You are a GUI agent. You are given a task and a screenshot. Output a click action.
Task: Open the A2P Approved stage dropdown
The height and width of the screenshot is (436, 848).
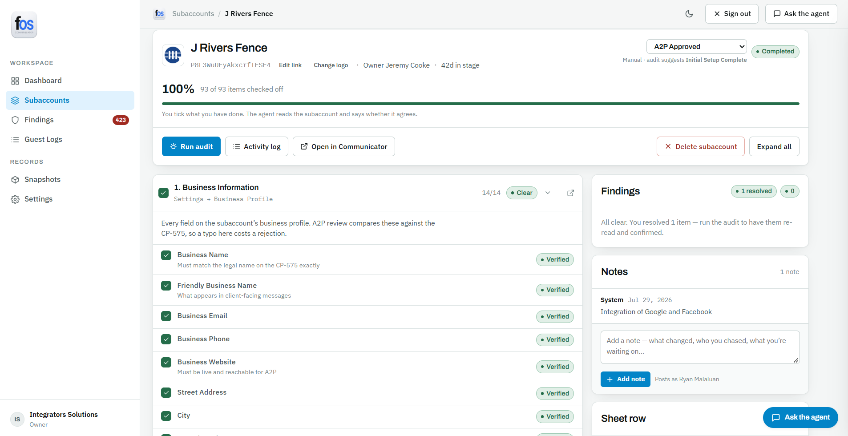coord(697,46)
